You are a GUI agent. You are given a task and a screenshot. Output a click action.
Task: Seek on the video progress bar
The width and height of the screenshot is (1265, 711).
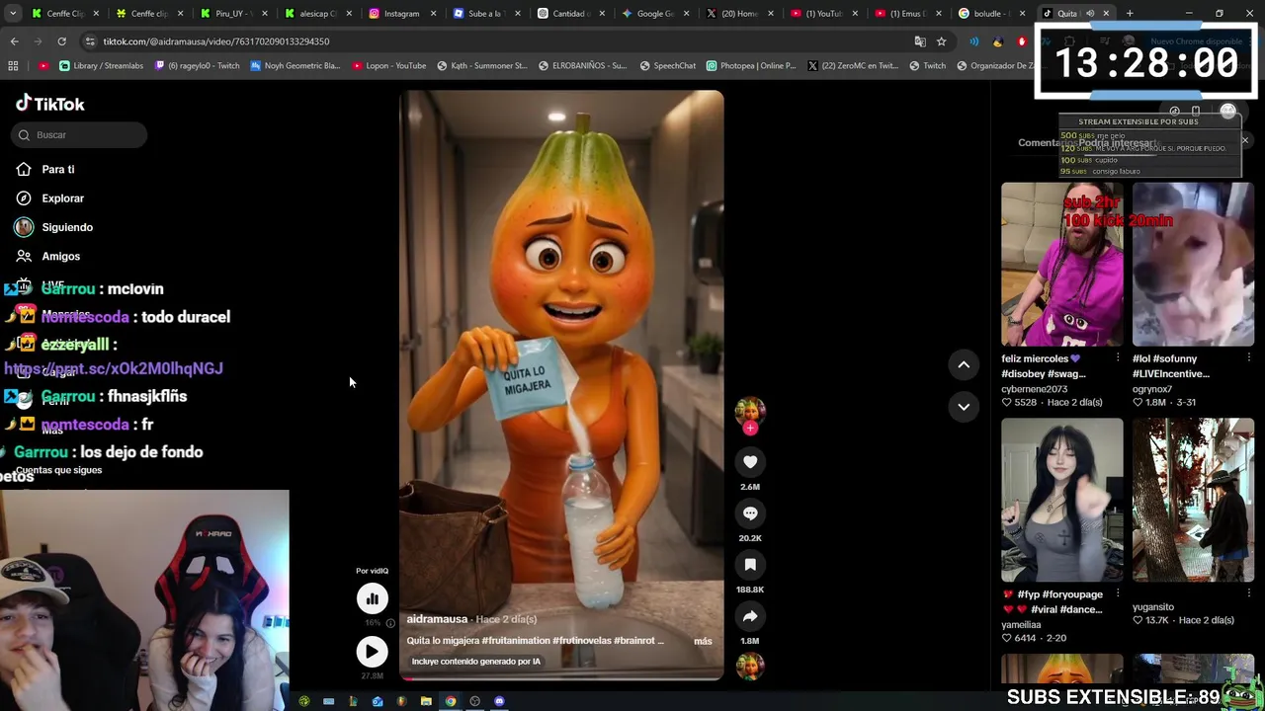(x=561, y=678)
